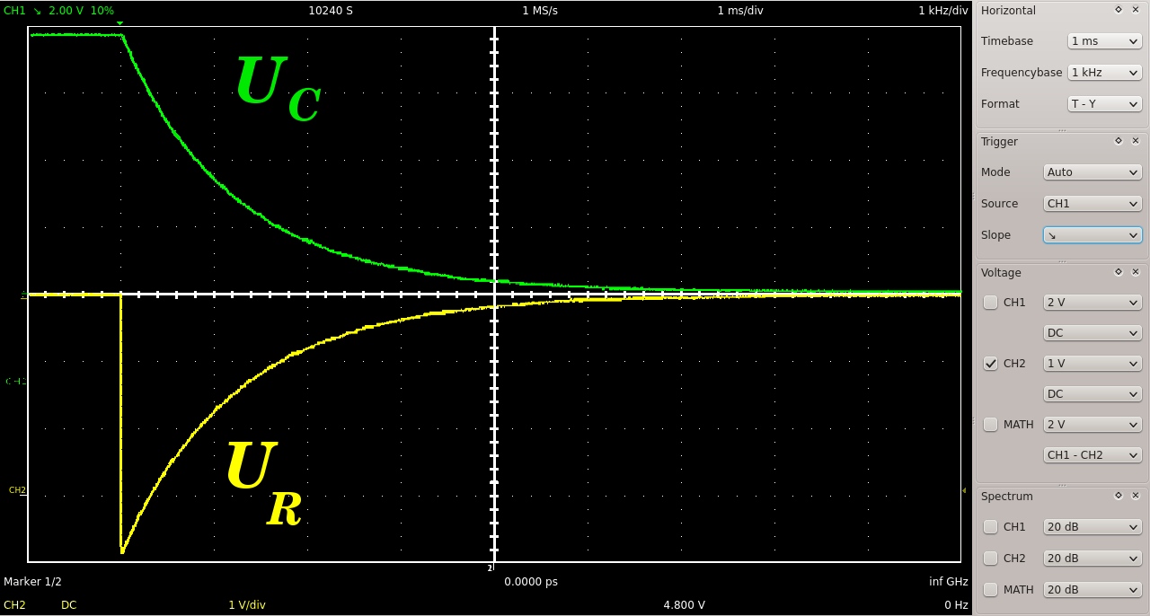Close the Spectrum panel with its X icon

1135,495
